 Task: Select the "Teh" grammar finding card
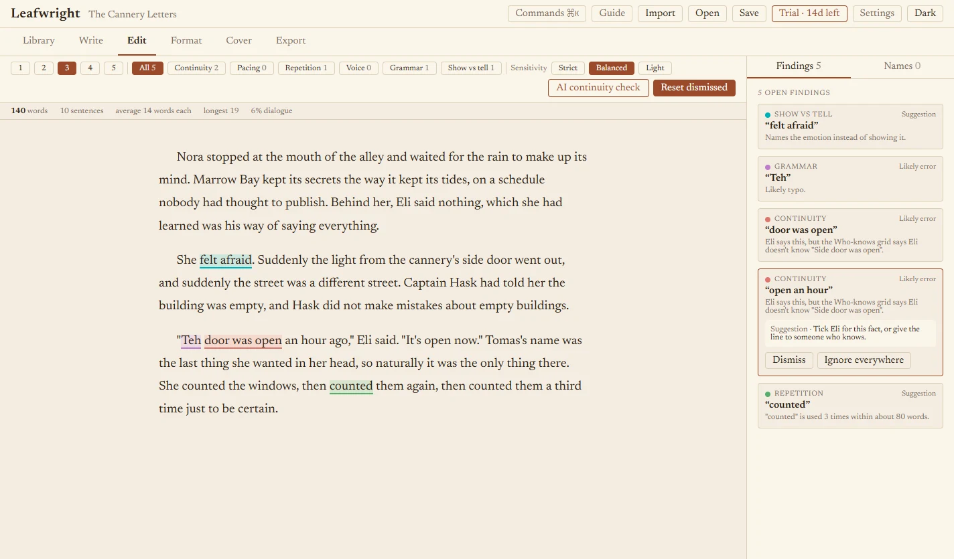click(x=850, y=178)
